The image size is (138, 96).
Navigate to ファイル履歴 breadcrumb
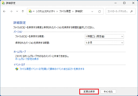click(65, 11)
